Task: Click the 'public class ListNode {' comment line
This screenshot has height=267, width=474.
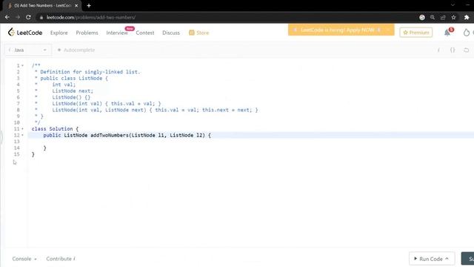Action: tap(74, 78)
